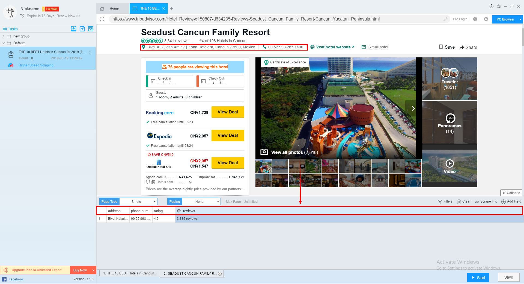
Task: Close the SEADUST CANCUN FAMILY R... bottom tab
Action: coord(220,274)
